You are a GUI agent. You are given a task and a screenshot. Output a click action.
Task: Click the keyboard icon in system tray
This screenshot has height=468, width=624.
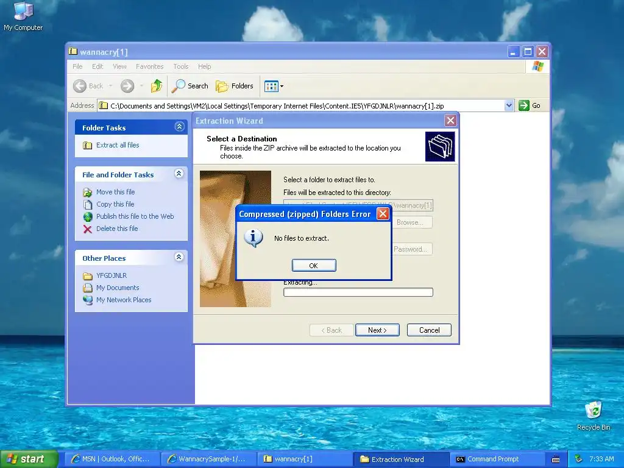point(556,459)
